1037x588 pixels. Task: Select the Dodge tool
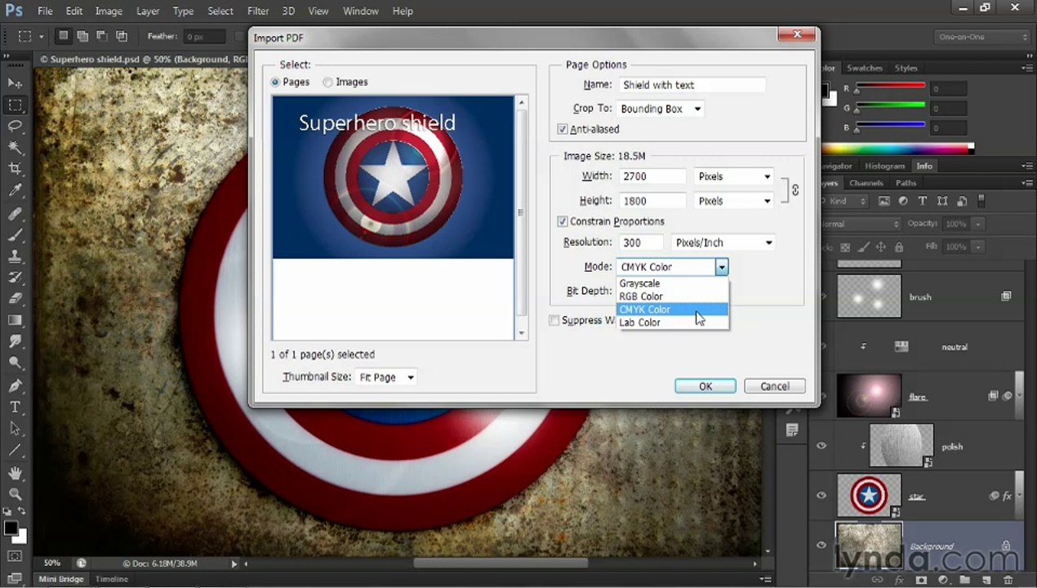[15, 363]
